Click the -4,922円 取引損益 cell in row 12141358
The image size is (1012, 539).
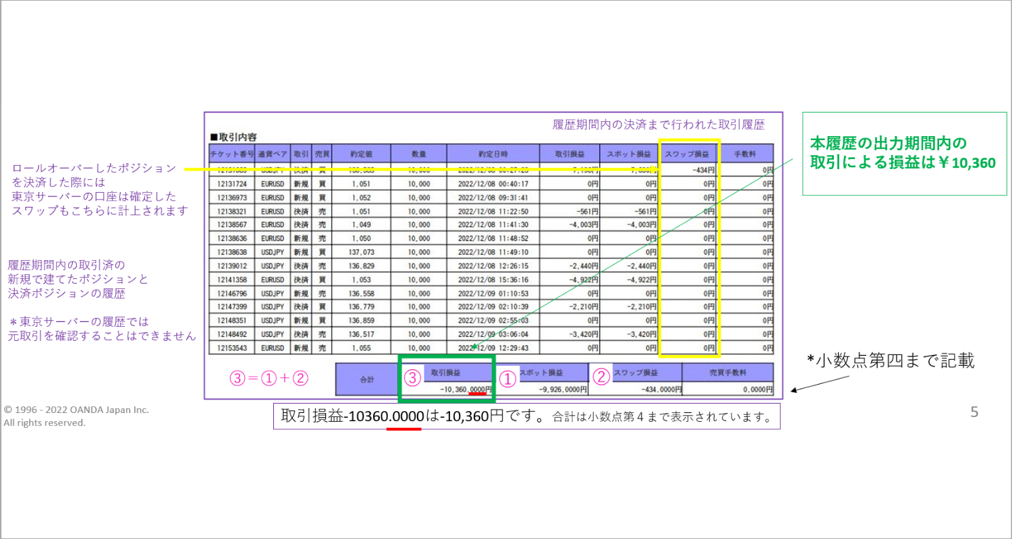[569, 279]
